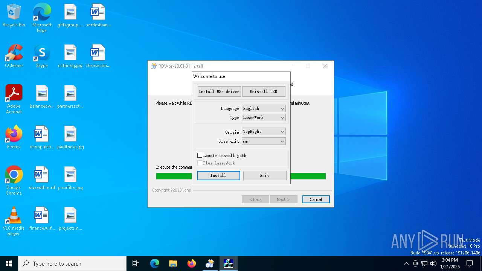Select partnersect image file on desktop

click(70, 97)
